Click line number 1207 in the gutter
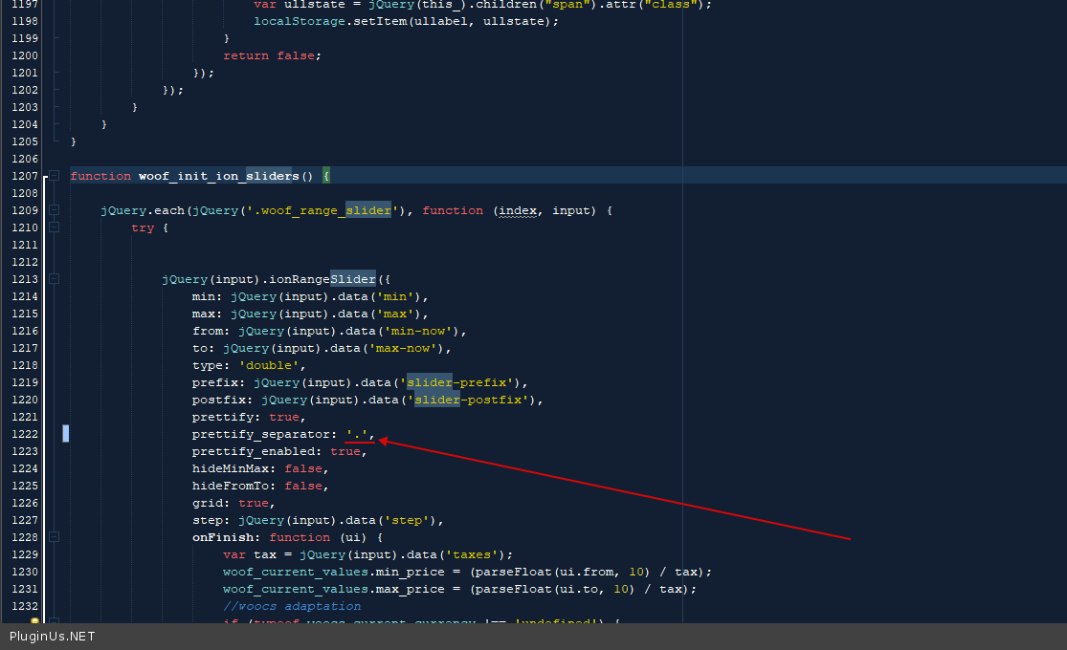Image resolution: width=1067 pixels, height=650 pixels. tap(25, 176)
